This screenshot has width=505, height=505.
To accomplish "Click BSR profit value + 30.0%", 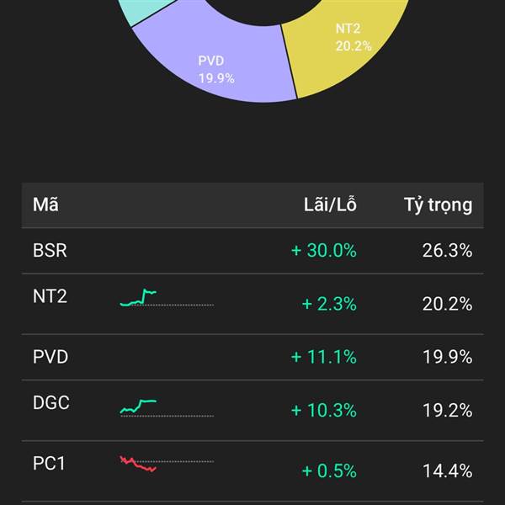I will click(324, 251).
